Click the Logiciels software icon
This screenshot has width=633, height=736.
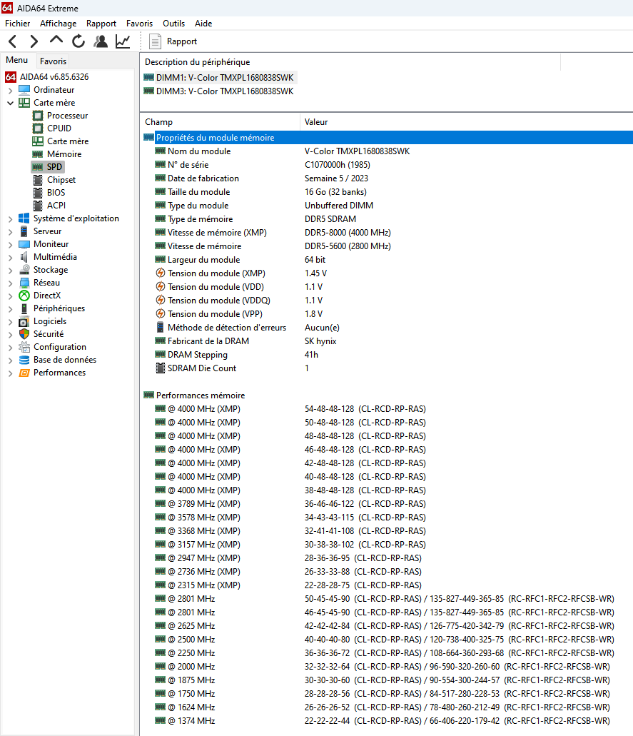click(24, 321)
